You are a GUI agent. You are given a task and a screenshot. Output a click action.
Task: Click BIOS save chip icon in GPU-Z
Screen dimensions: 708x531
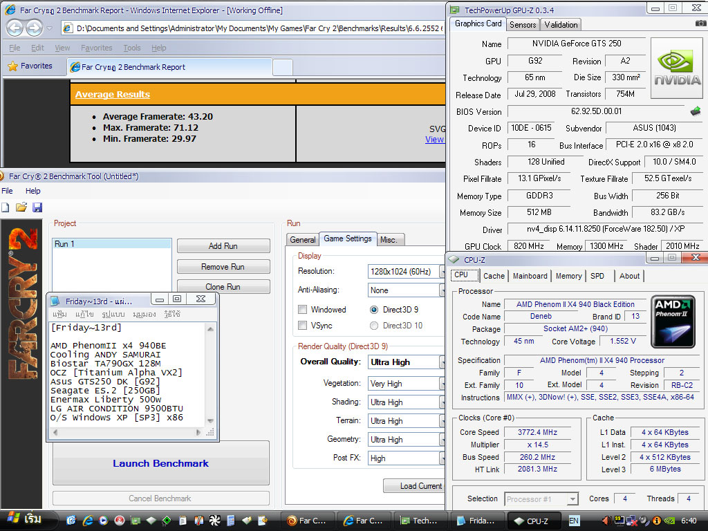[696, 111]
